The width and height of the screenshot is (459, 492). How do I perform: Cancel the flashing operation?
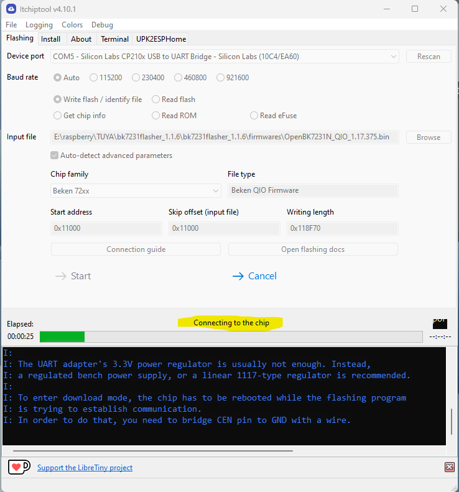click(254, 276)
